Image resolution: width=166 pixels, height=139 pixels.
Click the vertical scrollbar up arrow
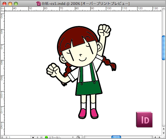pos(164,129)
